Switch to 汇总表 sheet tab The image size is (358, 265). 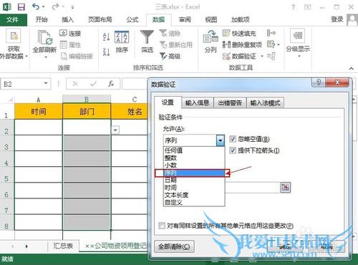click(x=63, y=246)
